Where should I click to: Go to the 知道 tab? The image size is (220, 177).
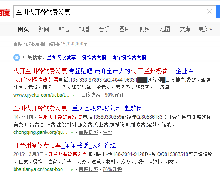point(84,29)
